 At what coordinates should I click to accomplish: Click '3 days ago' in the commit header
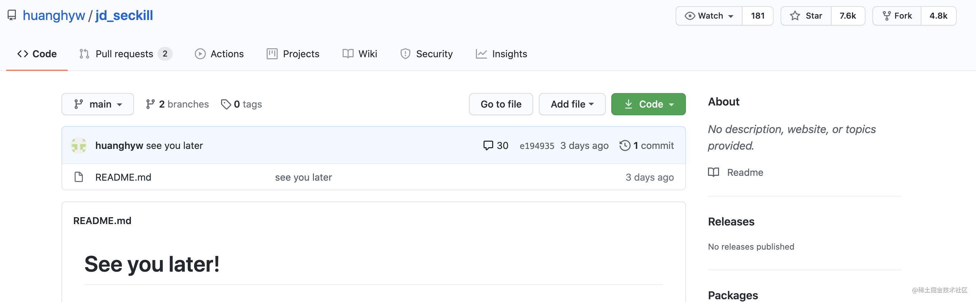(x=584, y=146)
